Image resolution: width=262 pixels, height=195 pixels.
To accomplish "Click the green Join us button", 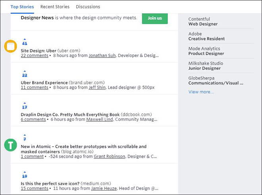I will (155, 18).
